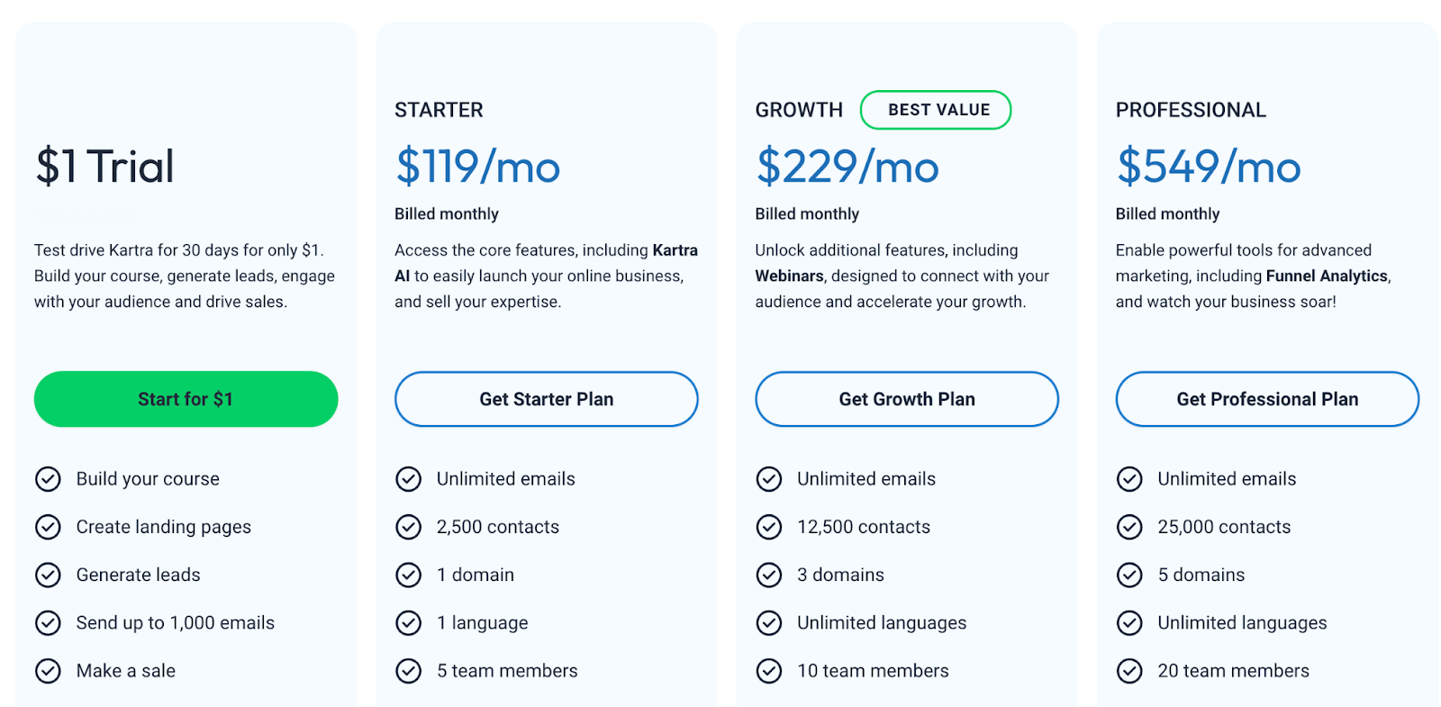Click the checkmark beside "1 domain"
The image size is (1441, 707).
(409, 575)
